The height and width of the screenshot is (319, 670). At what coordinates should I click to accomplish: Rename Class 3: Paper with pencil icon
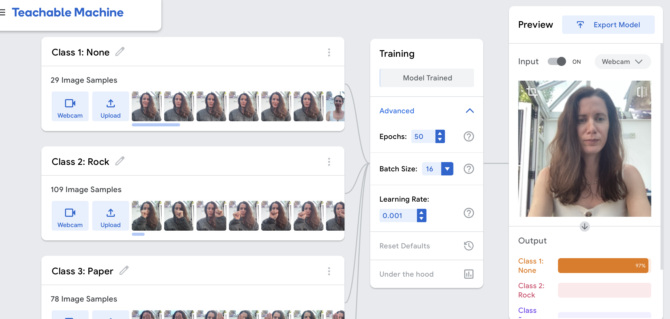click(124, 271)
